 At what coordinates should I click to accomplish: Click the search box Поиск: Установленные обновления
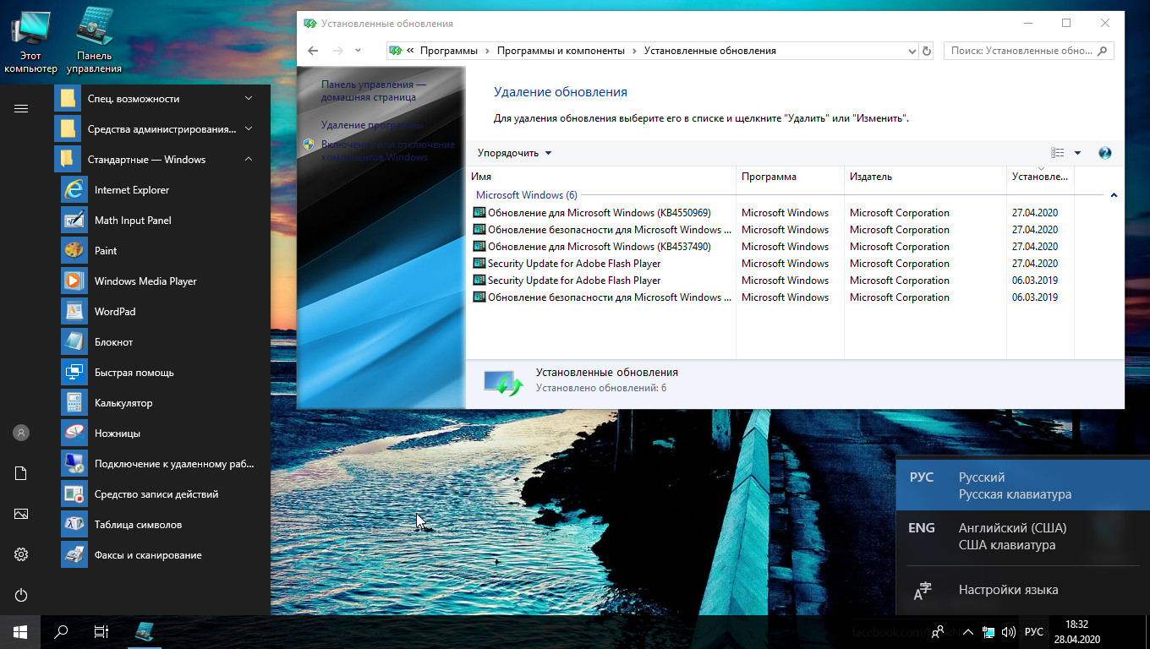1028,51
